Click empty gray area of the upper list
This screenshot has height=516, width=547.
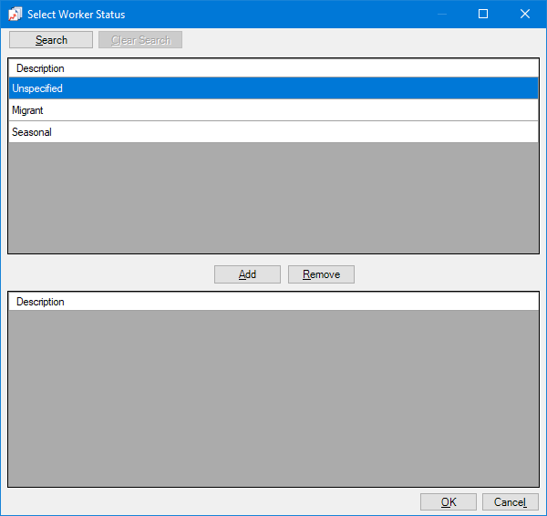[273, 197]
